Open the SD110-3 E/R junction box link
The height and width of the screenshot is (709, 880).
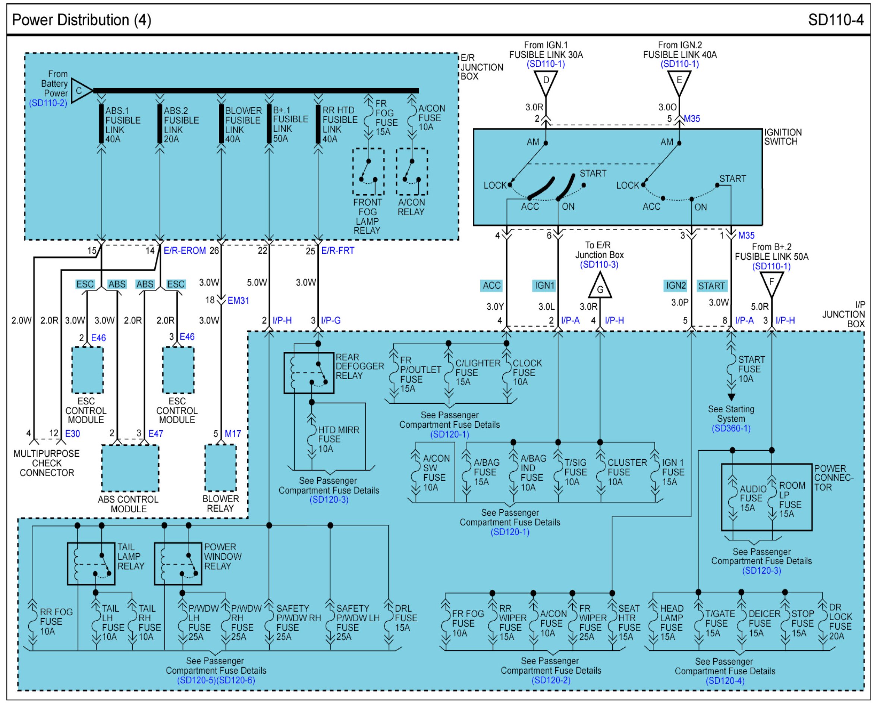[x=599, y=264]
